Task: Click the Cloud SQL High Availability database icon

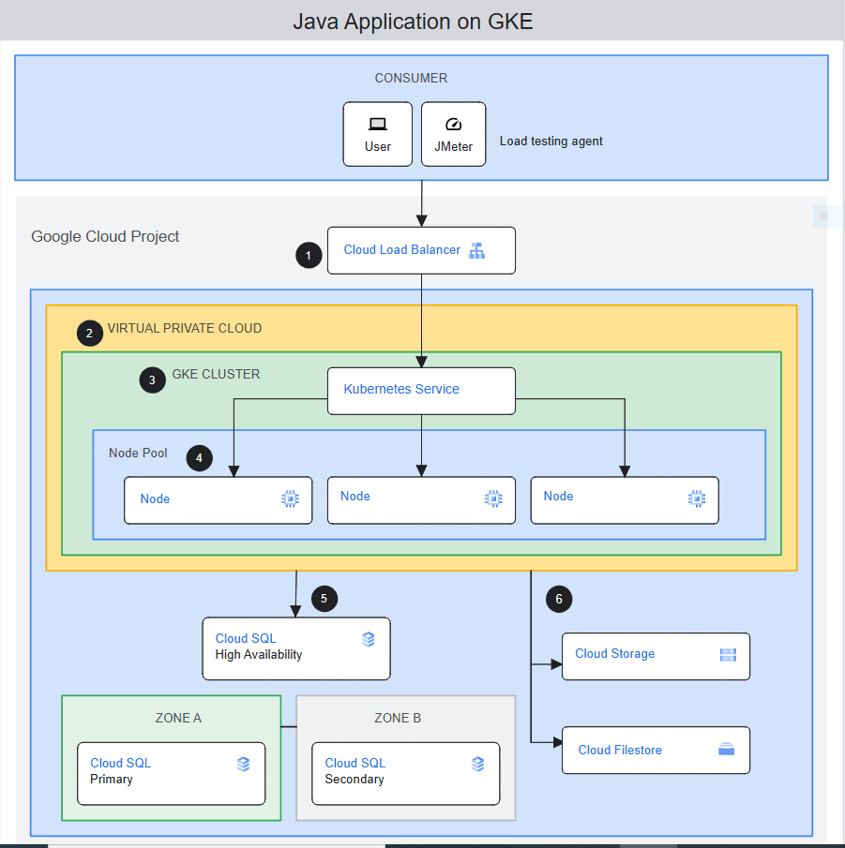Action: pos(368,639)
